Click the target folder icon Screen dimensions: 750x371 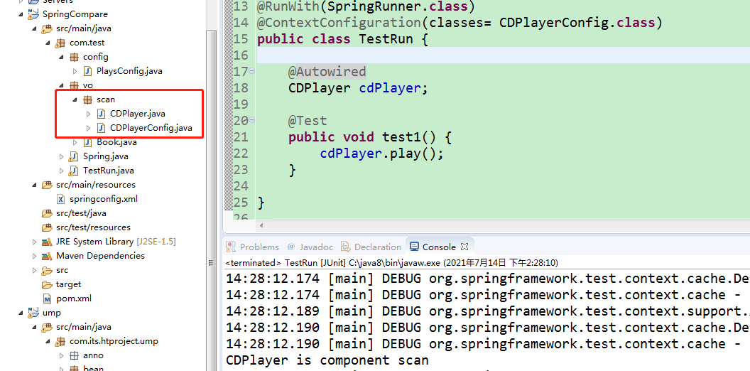(x=47, y=284)
